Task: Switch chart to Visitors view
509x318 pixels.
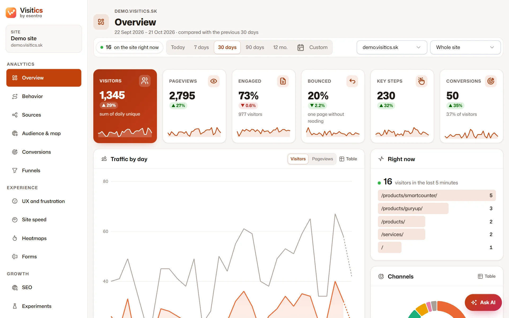Action: coord(298,159)
